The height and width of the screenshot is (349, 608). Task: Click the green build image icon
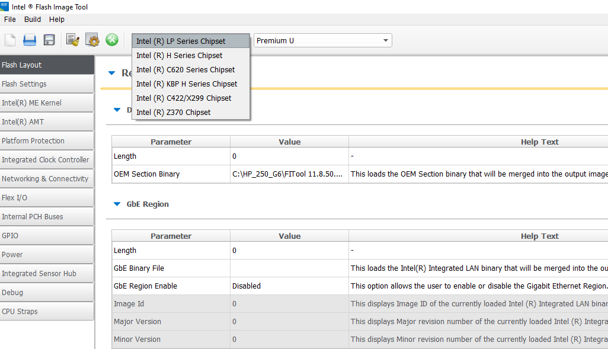pos(112,40)
